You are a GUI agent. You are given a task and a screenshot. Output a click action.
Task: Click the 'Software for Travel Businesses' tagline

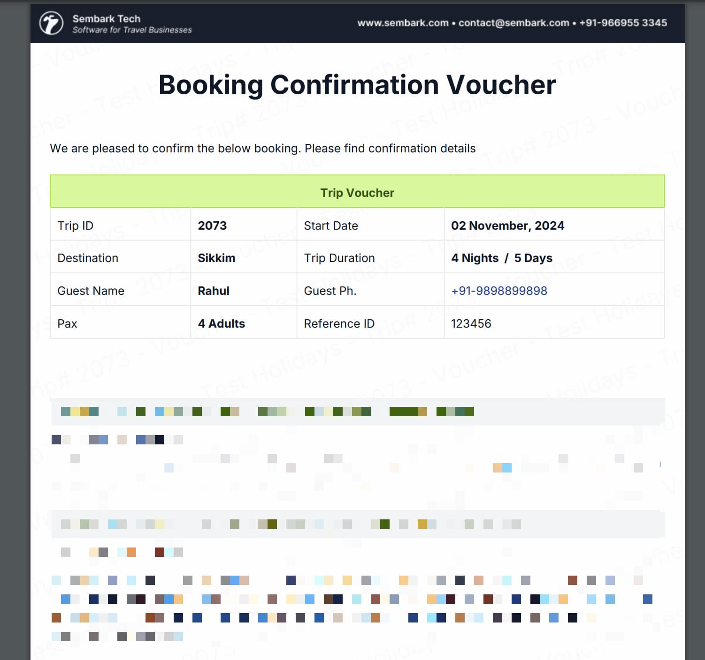click(x=132, y=29)
